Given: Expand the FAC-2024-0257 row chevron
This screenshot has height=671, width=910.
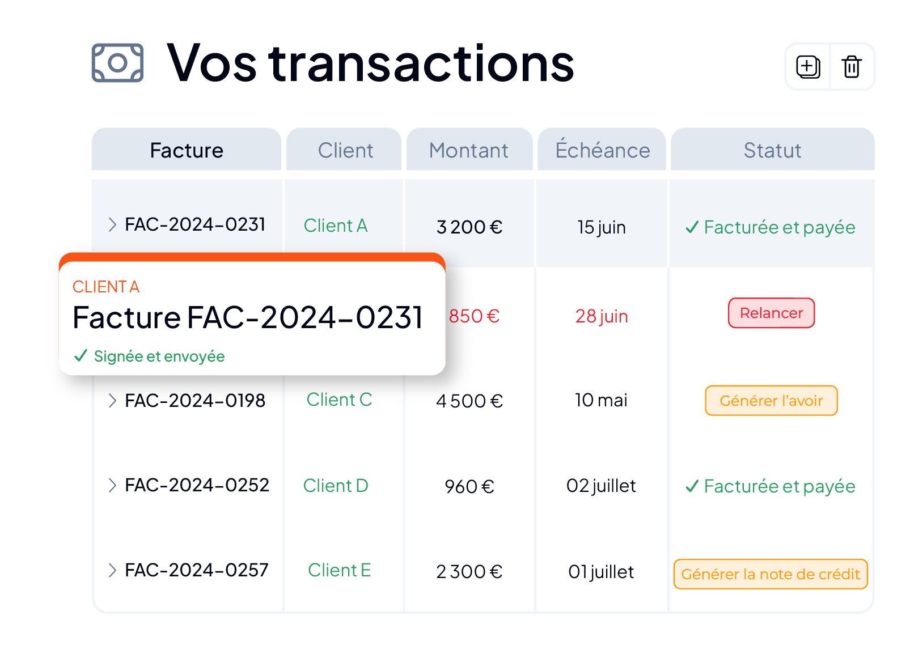Looking at the screenshot, I should [x=112, y=570].
